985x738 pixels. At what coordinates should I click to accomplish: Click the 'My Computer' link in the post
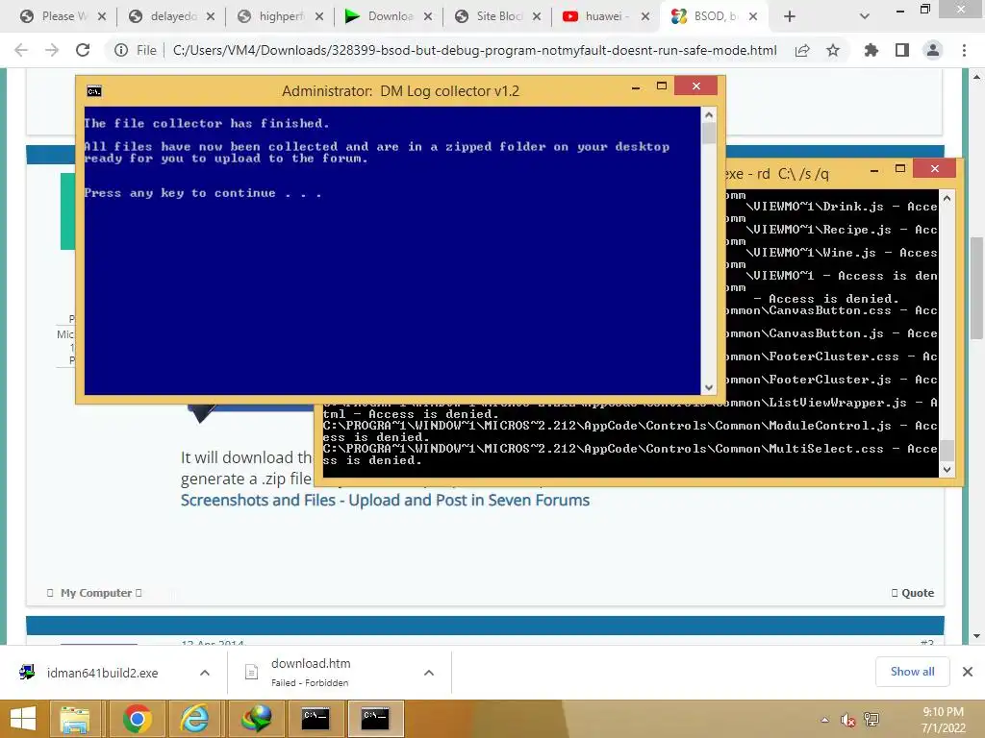(x=95, y=593)
